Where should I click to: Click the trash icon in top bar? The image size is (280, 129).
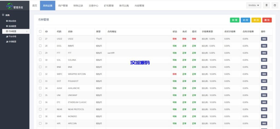coord(266,5)
